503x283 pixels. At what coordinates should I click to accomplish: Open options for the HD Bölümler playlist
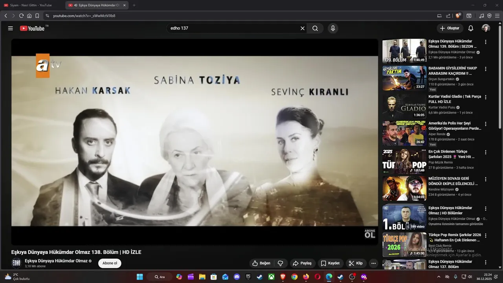(486, 209)
